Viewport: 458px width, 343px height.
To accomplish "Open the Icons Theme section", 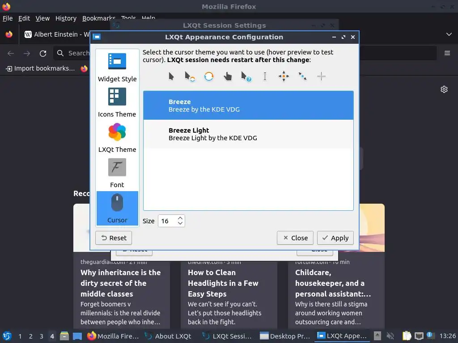I will pyautogui.click(x=117, y=103).
